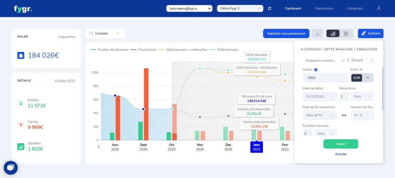Edit the Embauche commer... item with pencil
Screen dimensions: 395x178
343,60
